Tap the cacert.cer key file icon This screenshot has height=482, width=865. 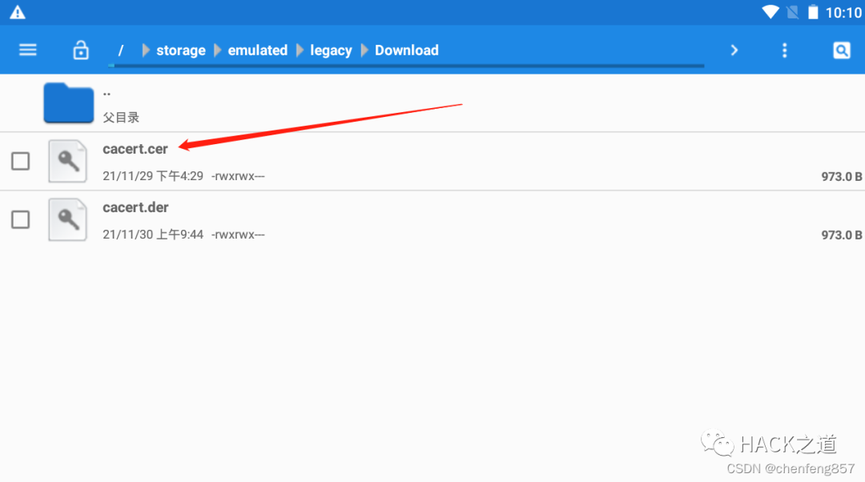[67, 161]
